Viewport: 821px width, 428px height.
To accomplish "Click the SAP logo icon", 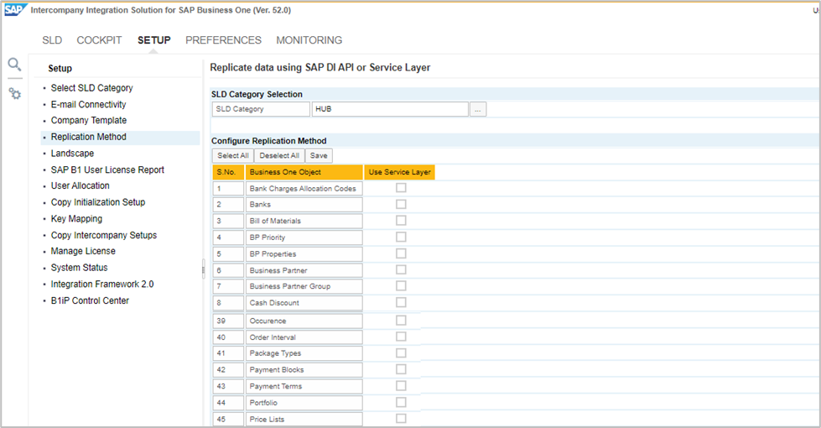I will tap(14, 10).
